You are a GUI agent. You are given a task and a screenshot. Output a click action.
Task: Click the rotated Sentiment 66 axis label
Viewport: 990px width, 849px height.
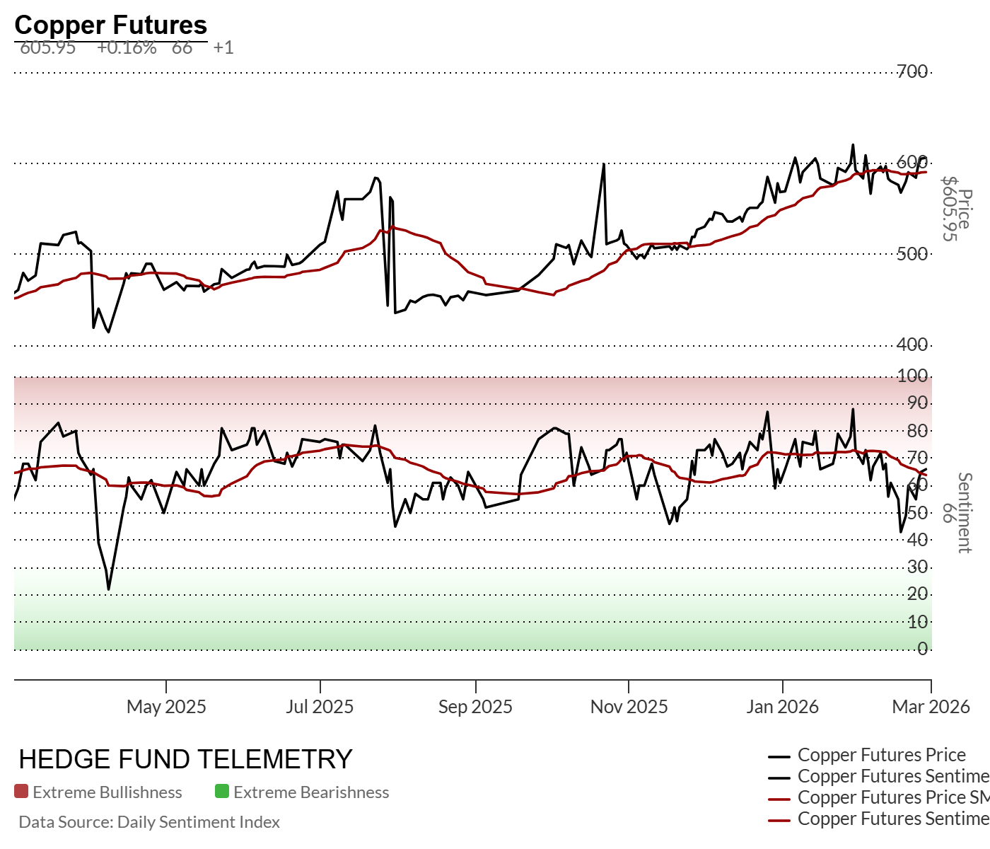click(x=957, y=512)
